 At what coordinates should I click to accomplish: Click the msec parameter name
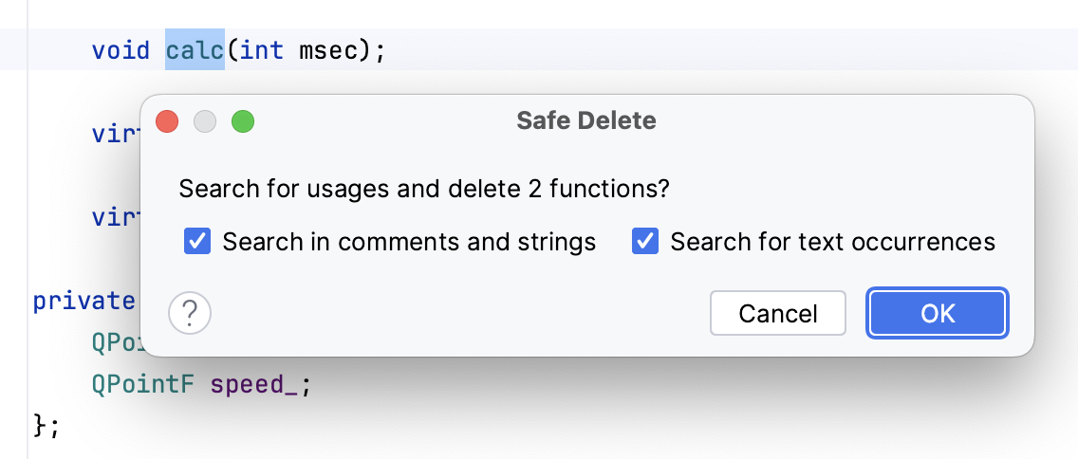[x=327, y=50]
